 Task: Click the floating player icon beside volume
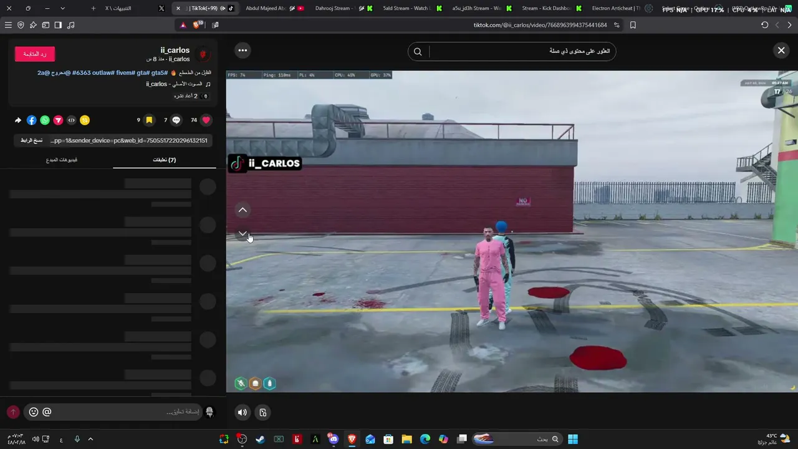(x=263, y=412)
